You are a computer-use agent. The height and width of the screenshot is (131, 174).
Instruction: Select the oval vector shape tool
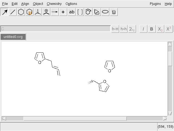(x=105, y=12)
